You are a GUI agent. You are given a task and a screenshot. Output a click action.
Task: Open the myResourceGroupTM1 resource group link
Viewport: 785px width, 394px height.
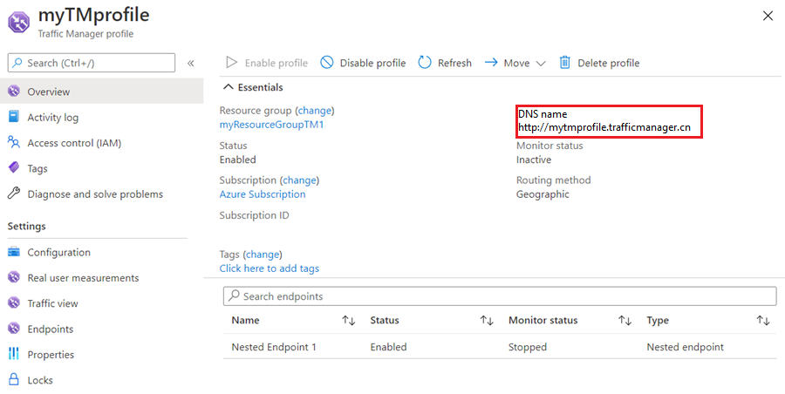[271, 125]
